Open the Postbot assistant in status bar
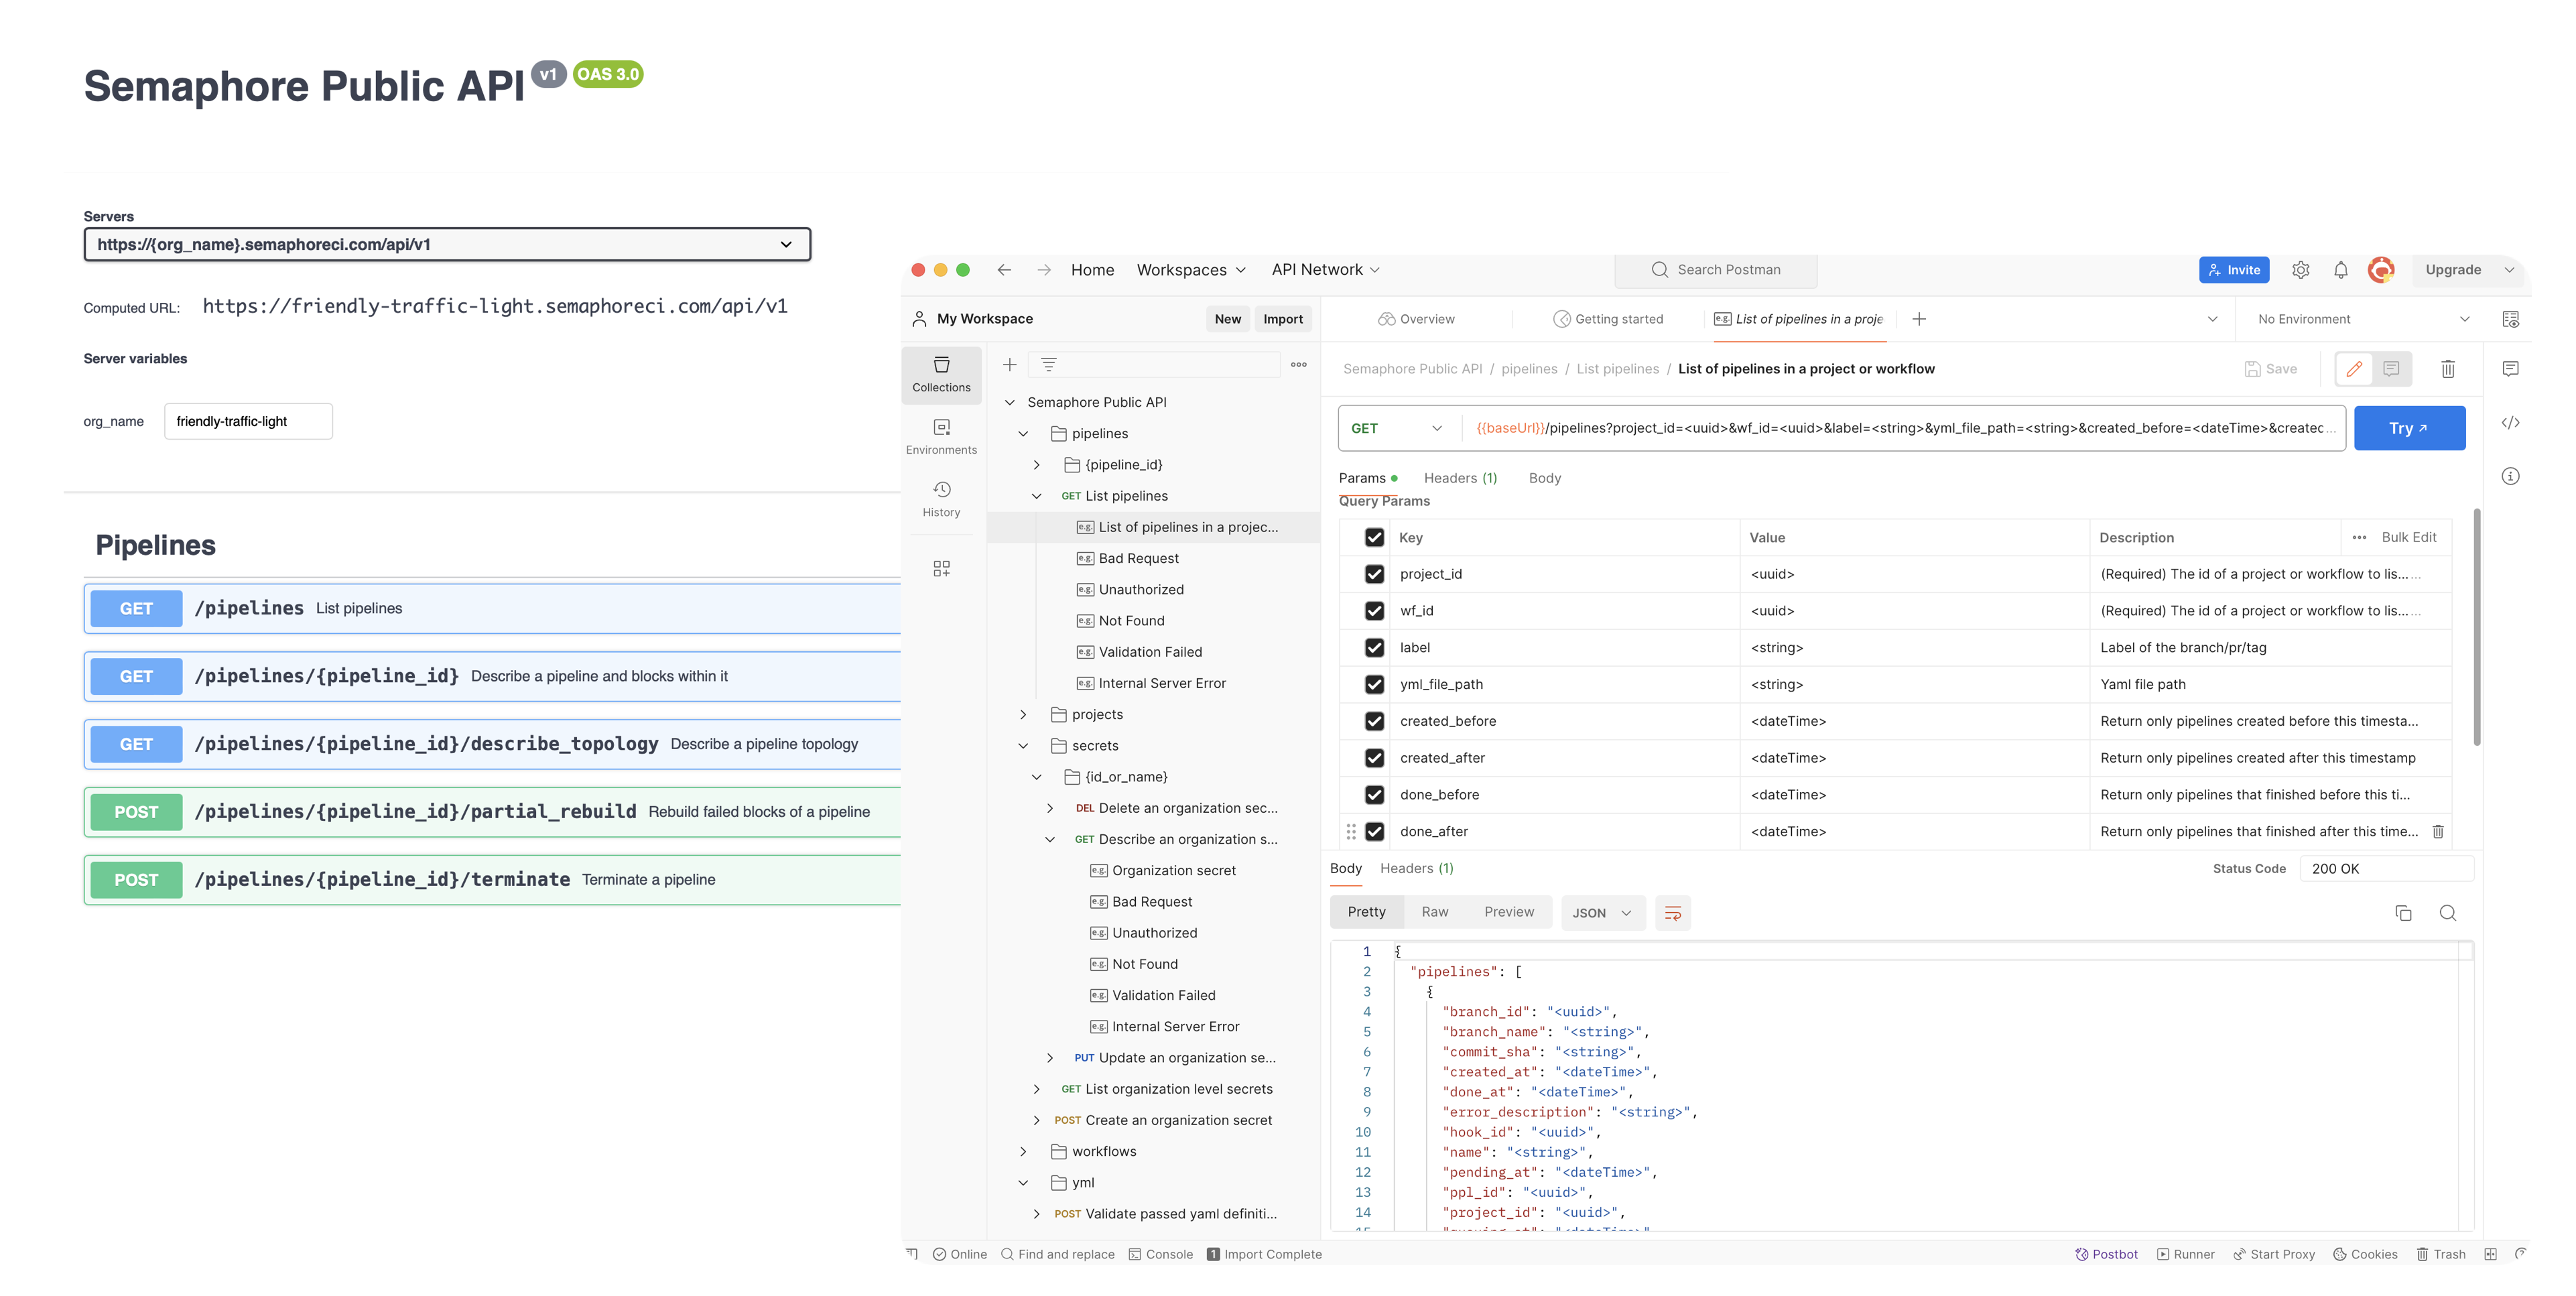The image size is (2576, 1296). pos(2106,1254)
